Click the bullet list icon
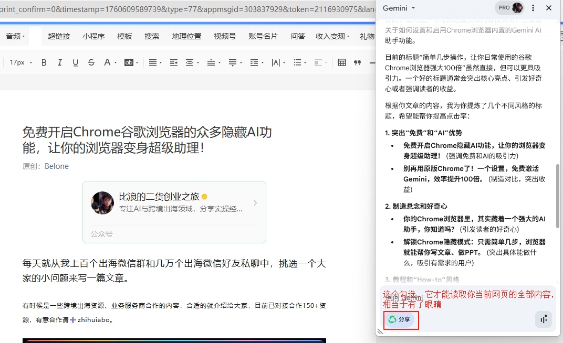 [297, 63]
